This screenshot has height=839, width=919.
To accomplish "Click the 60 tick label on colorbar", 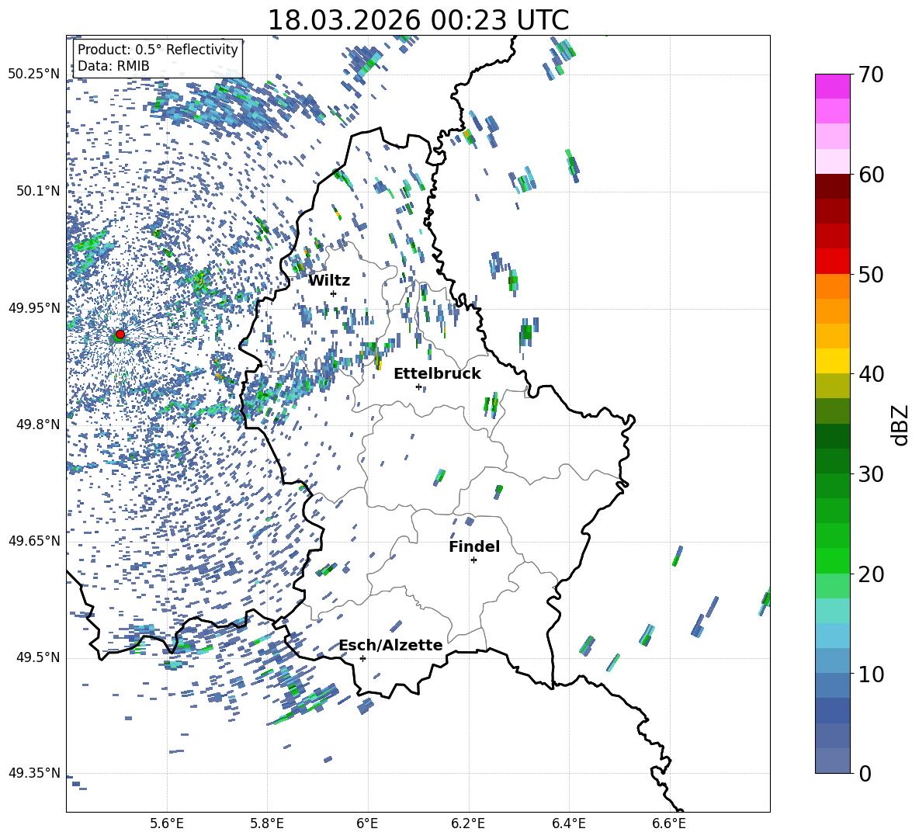I will coord(872,175).
